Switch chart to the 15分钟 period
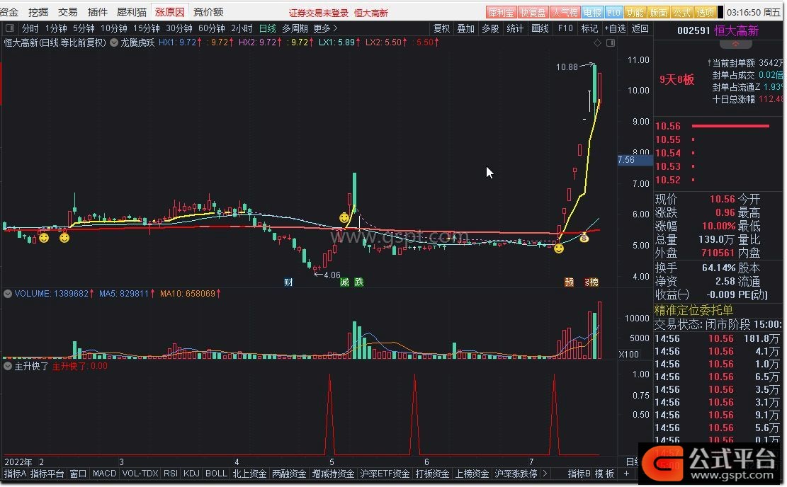The image size is (787, 487). pos(146,28)
